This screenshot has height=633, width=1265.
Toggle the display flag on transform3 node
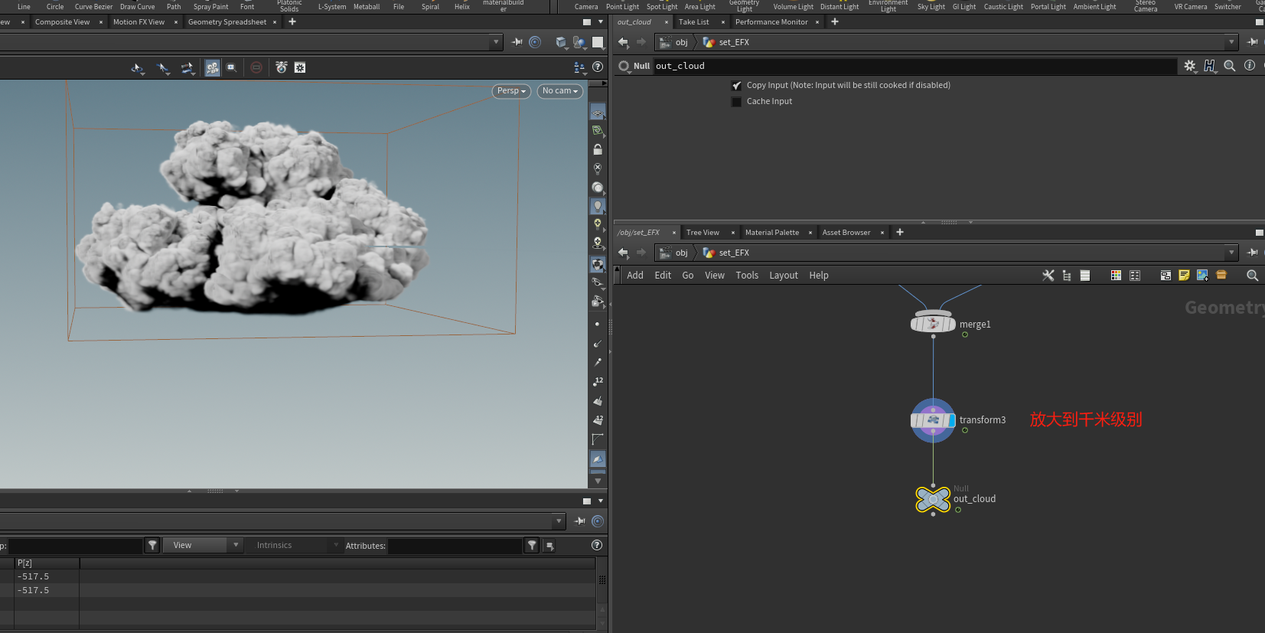[952, 420]
